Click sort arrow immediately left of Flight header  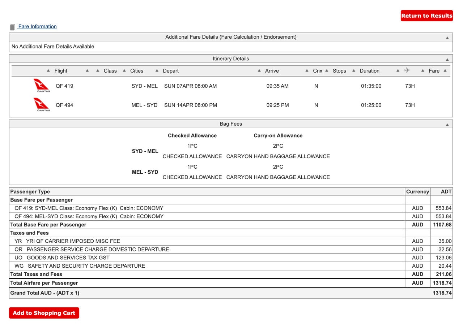(x=48, y=71)
